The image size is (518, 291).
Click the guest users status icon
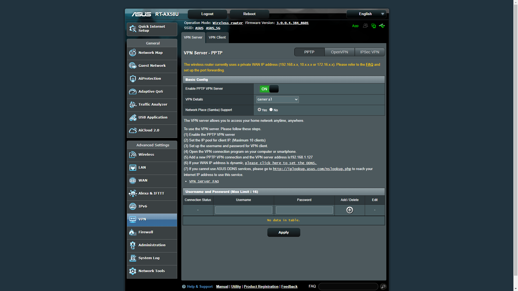(365, 26)
